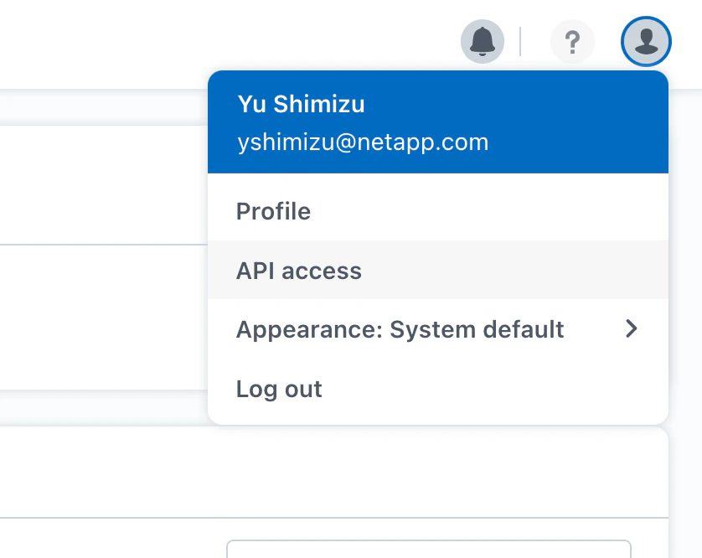Click the Appearance submenu chevron arrow

point(632,328)
